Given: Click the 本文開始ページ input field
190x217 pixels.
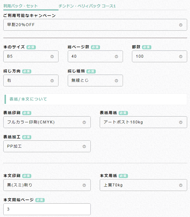Looking at the screenshot, I should (47, 209).
